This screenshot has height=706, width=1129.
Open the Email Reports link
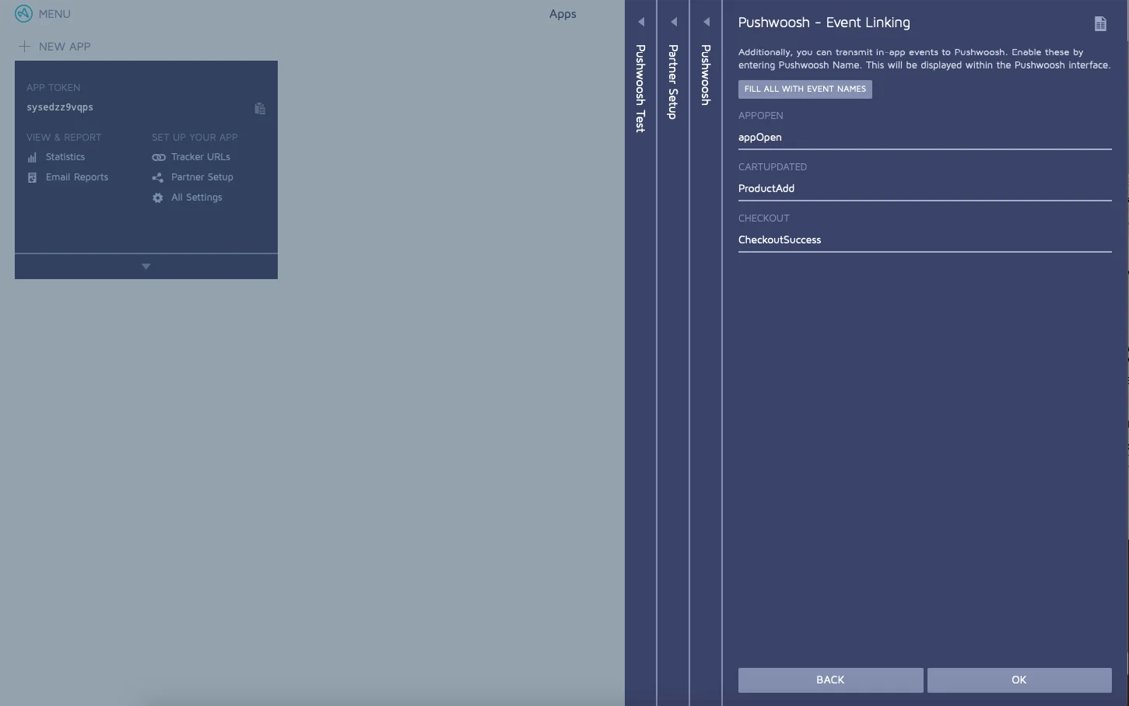[x=76, y=177]
